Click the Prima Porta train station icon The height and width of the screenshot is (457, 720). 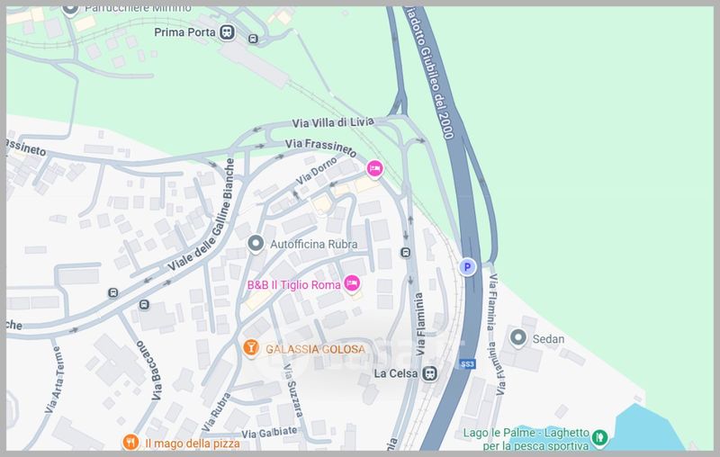click(227, 32)
